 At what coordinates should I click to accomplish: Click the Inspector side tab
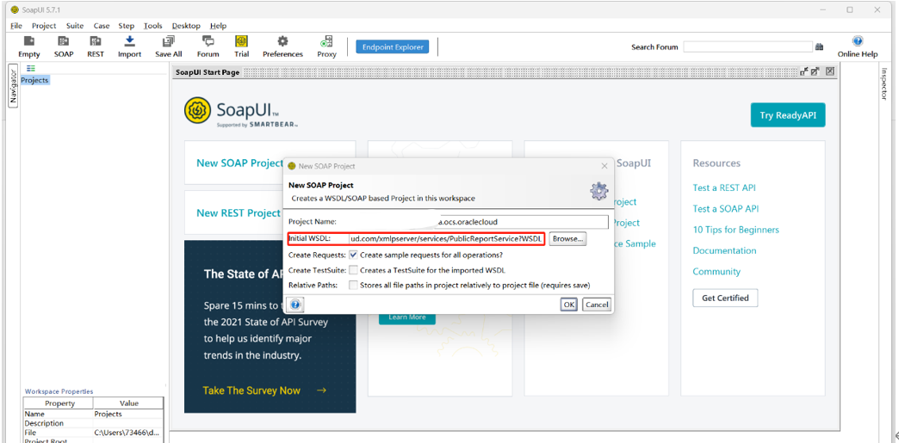coord(883,83)
